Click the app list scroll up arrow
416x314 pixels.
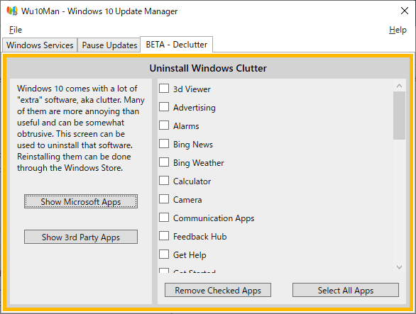pos(399,86)
